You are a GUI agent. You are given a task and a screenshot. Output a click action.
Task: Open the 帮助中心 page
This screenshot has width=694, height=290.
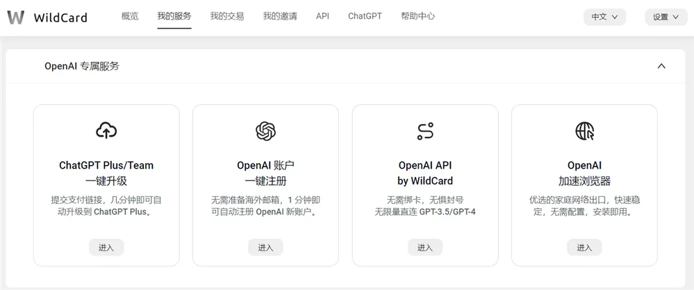418,16
